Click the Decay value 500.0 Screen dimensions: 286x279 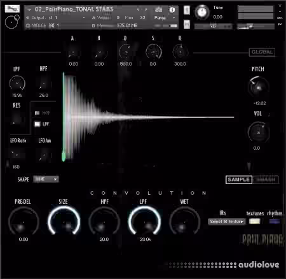pos(126,64)
